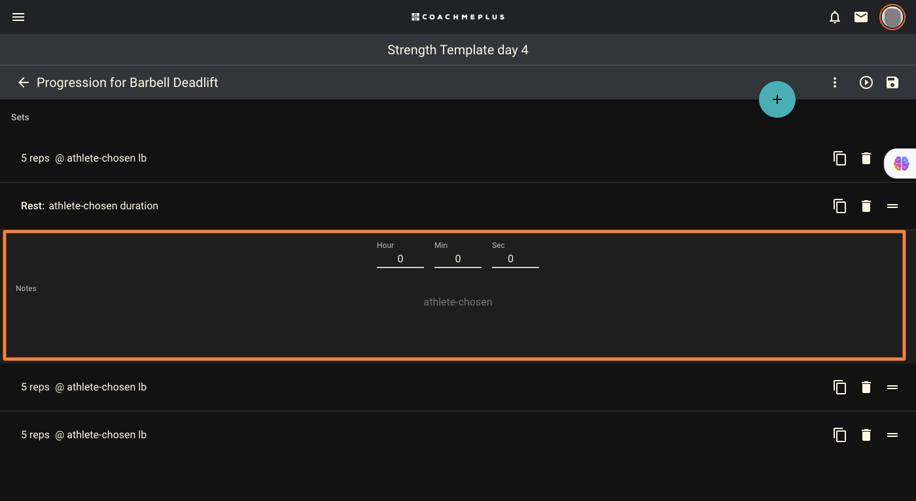Viewport: 916px width, 501px height.
Task: Click the 'Progression for Barbell Deadlift' heading
Action: pyautogui.click(x=128, y=82)
